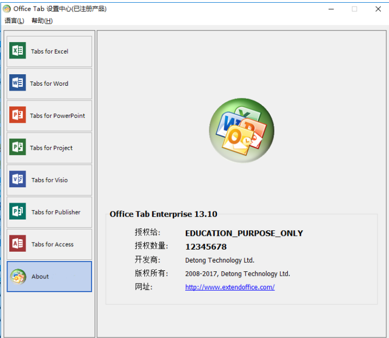The width and height of the screenshot is (389, 338).
Task: Open the extendoffice.com website link
Action: tap(230, 287)
